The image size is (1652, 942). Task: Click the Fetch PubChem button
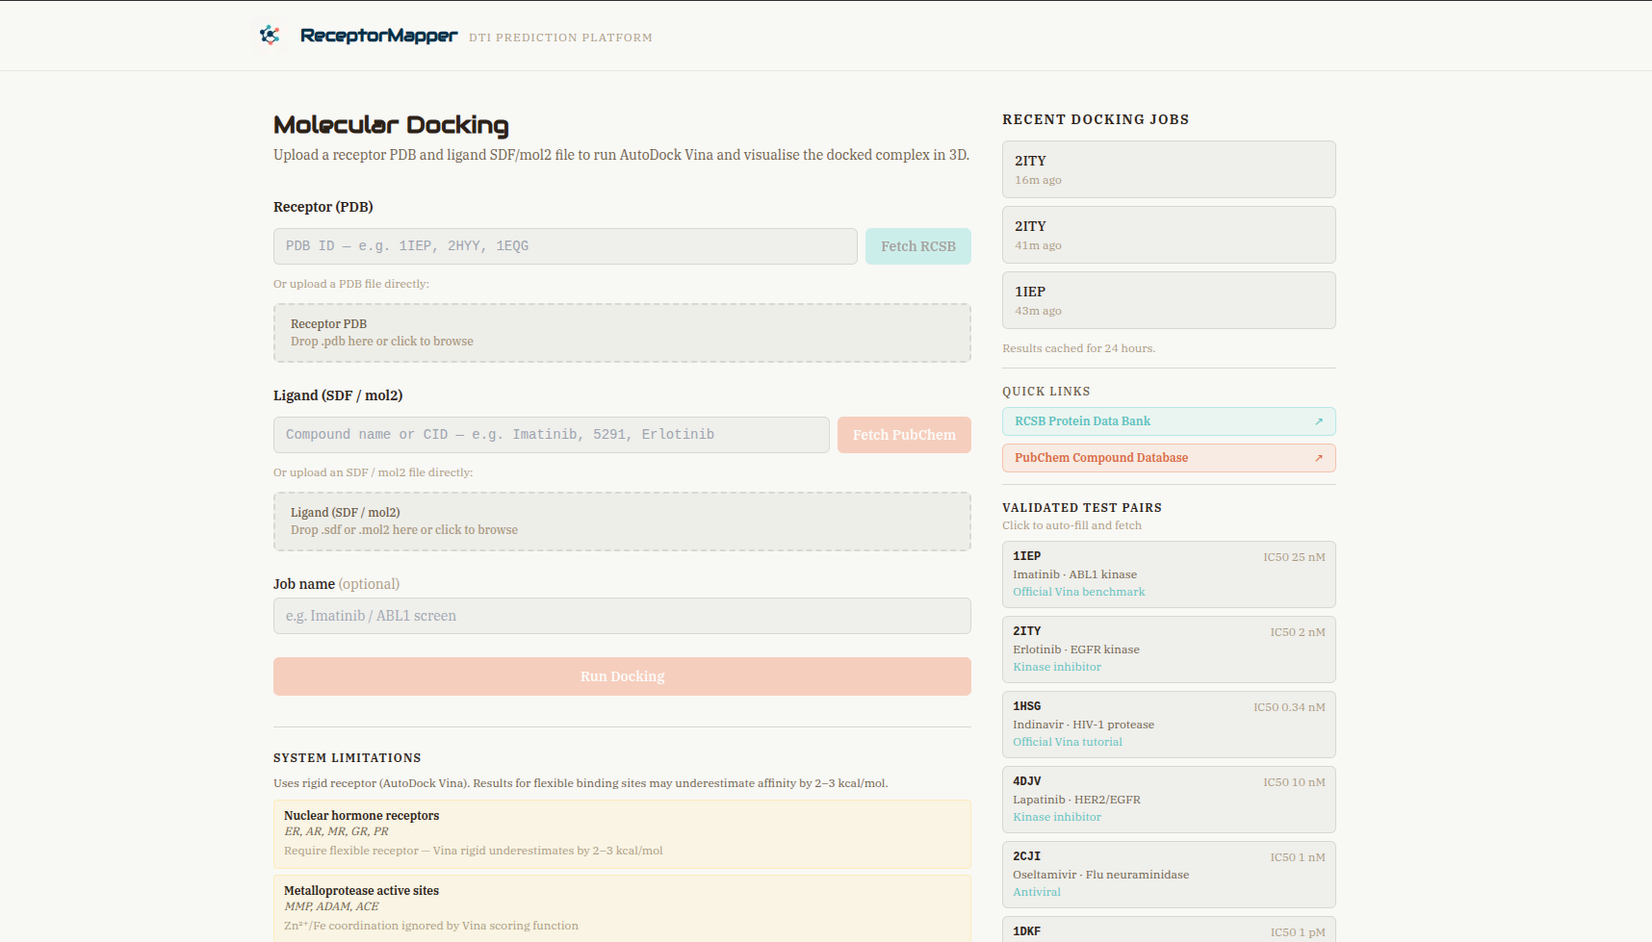(904, 435)
